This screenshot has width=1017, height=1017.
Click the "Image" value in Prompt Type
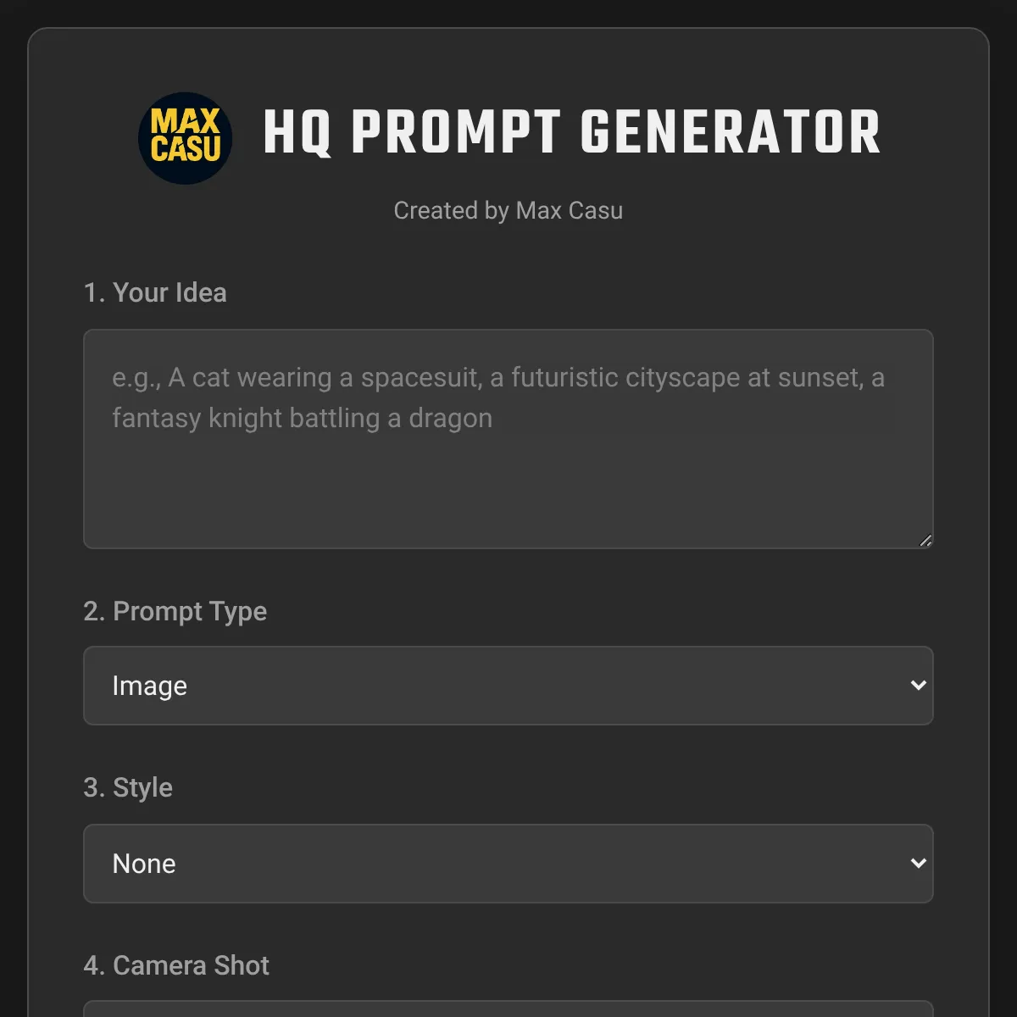[x=150, y=686]
